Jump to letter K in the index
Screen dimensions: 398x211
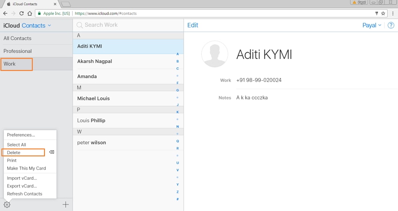tap(177, 112)
